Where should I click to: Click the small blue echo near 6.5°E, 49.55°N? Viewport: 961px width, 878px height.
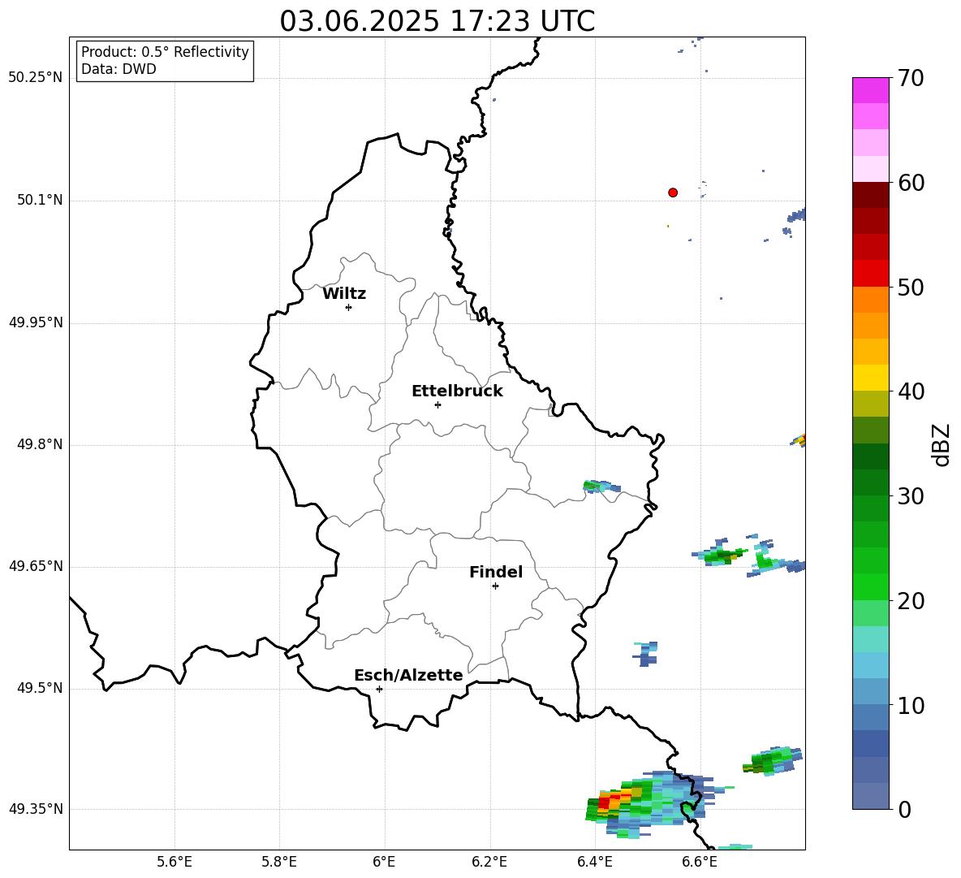point(646,654)
